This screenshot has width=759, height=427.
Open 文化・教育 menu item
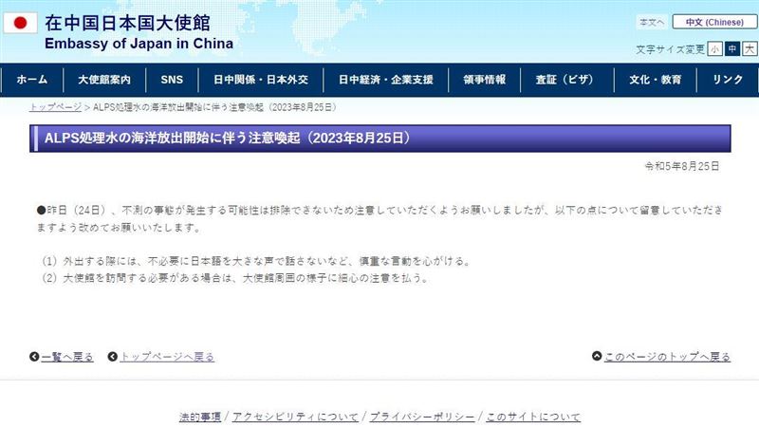point(656,80)
